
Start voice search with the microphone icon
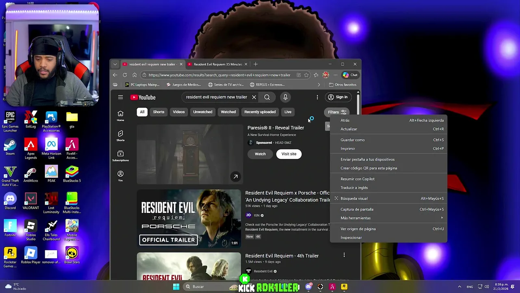pos(285,97)
